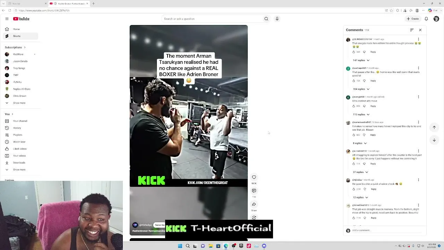This screenshot has height=250, width=444.
Task: Go back in browser history
Action: pyautogui.click(x=3, y=10)
